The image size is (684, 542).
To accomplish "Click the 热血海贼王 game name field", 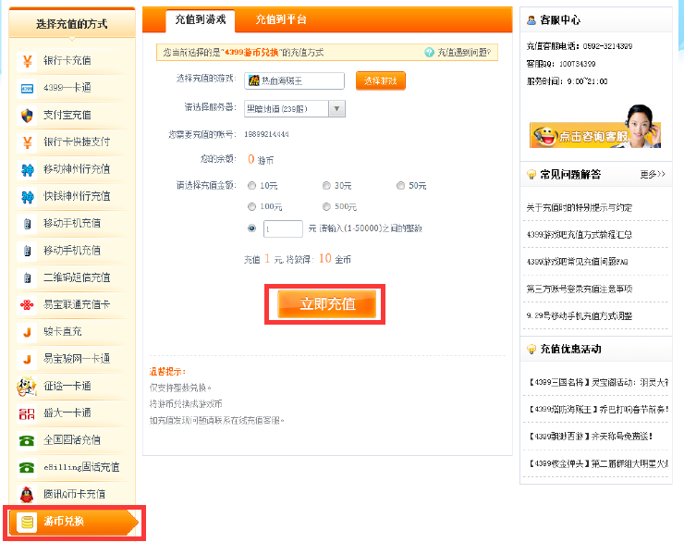I will [295, 80].
